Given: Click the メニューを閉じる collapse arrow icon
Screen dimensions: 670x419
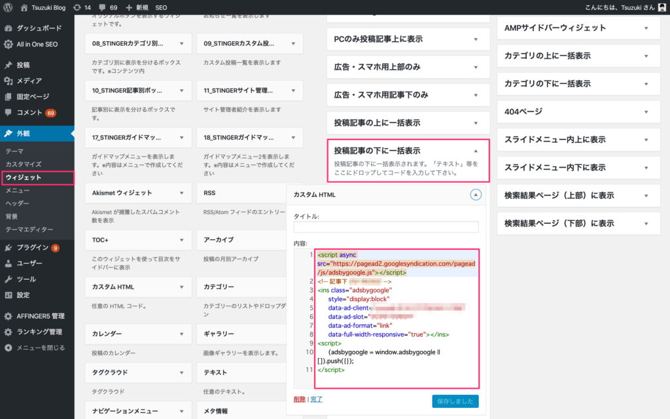Looking at the screenshot, I should click(x=8, y=348).
